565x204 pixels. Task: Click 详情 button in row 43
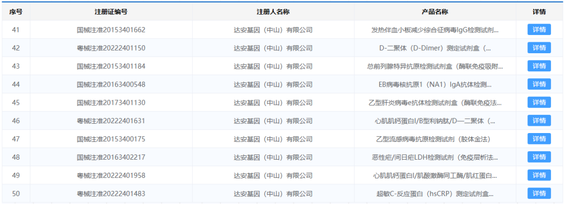(539, 66)
